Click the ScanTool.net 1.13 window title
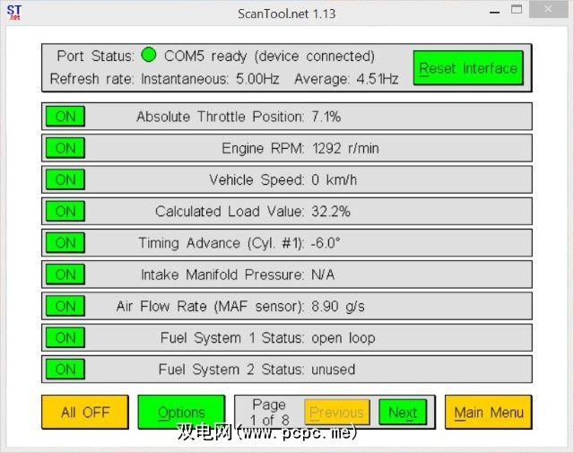574x453 pixels. [x=287, y=13]
